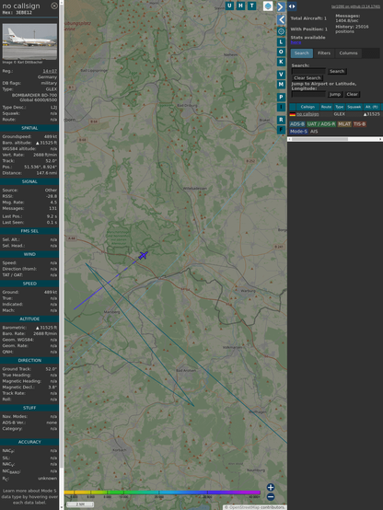Click the U map button
The height and width of the screenshot is (510, 383).
point(229,6)
